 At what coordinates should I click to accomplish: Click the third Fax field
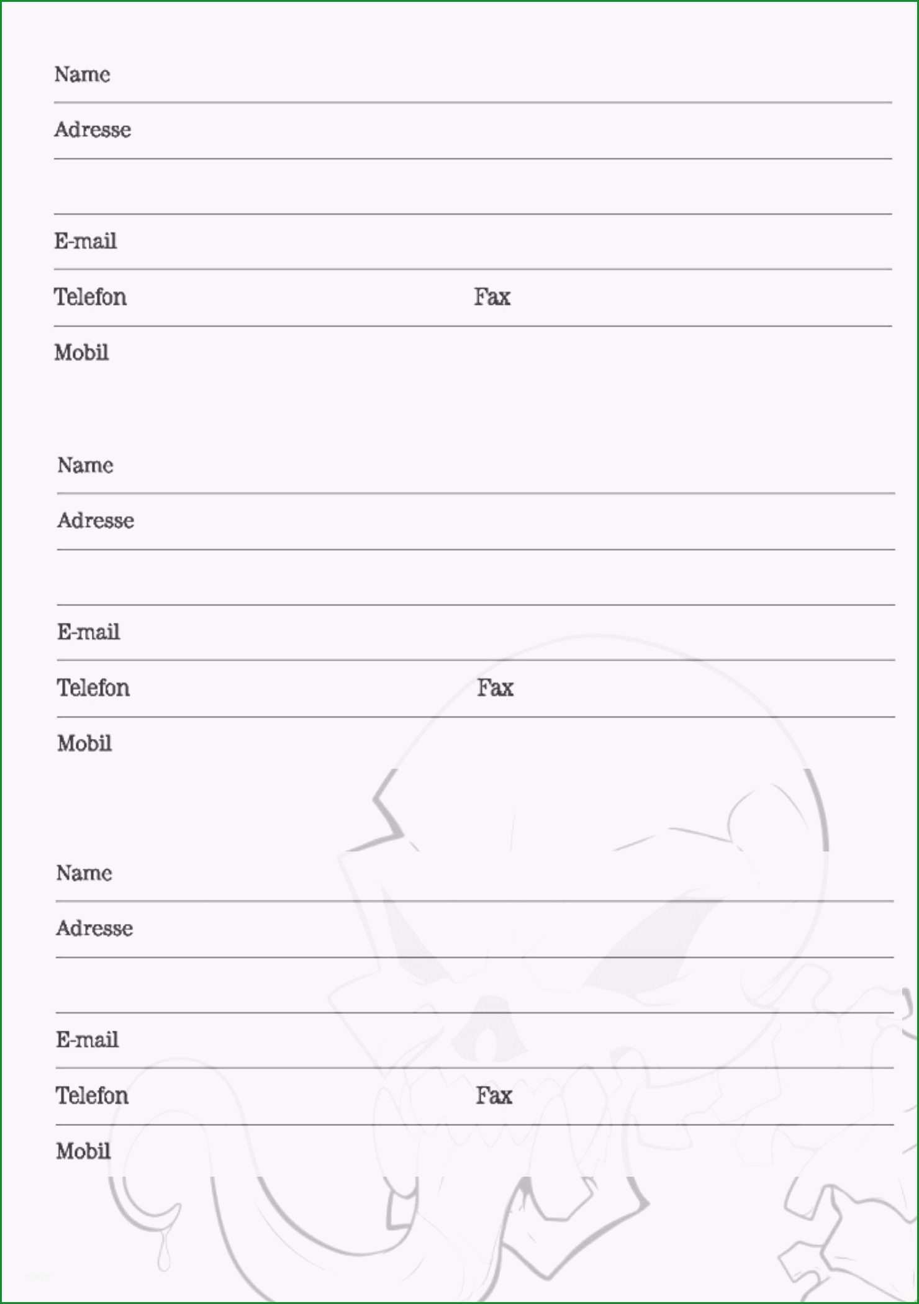click(684, 1097)
